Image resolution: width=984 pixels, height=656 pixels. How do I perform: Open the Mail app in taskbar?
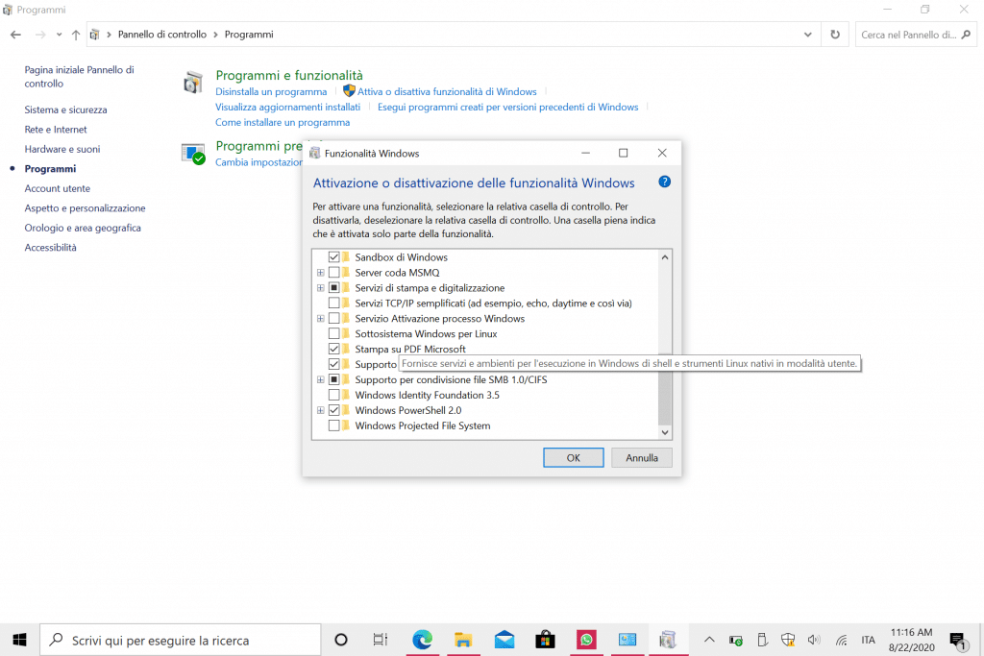504,640
